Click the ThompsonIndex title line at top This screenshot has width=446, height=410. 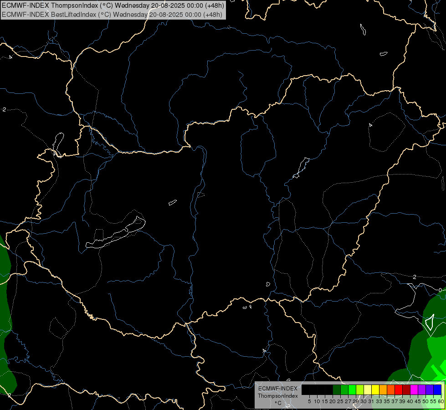113,5
